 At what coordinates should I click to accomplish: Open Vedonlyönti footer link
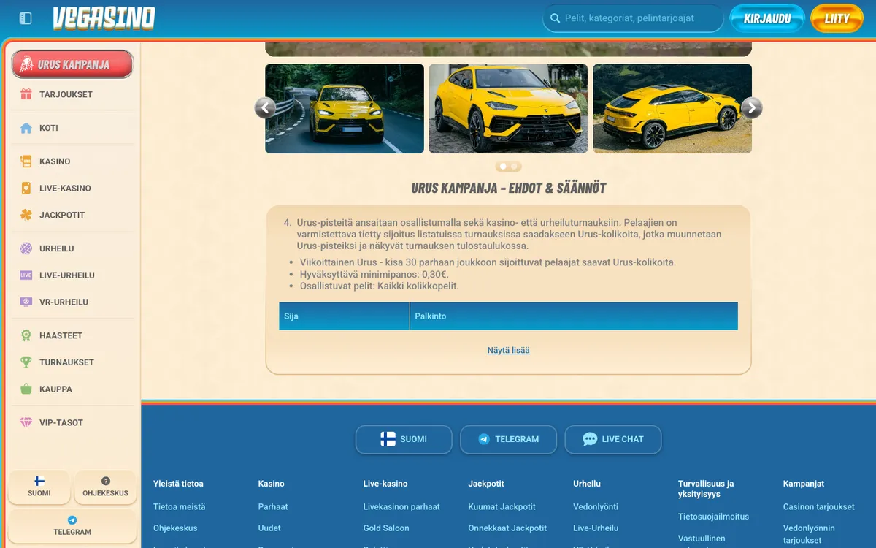[x=596, y=506]
